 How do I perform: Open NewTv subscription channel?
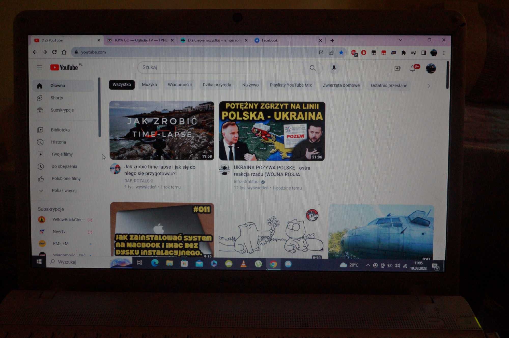pos(65,232)
